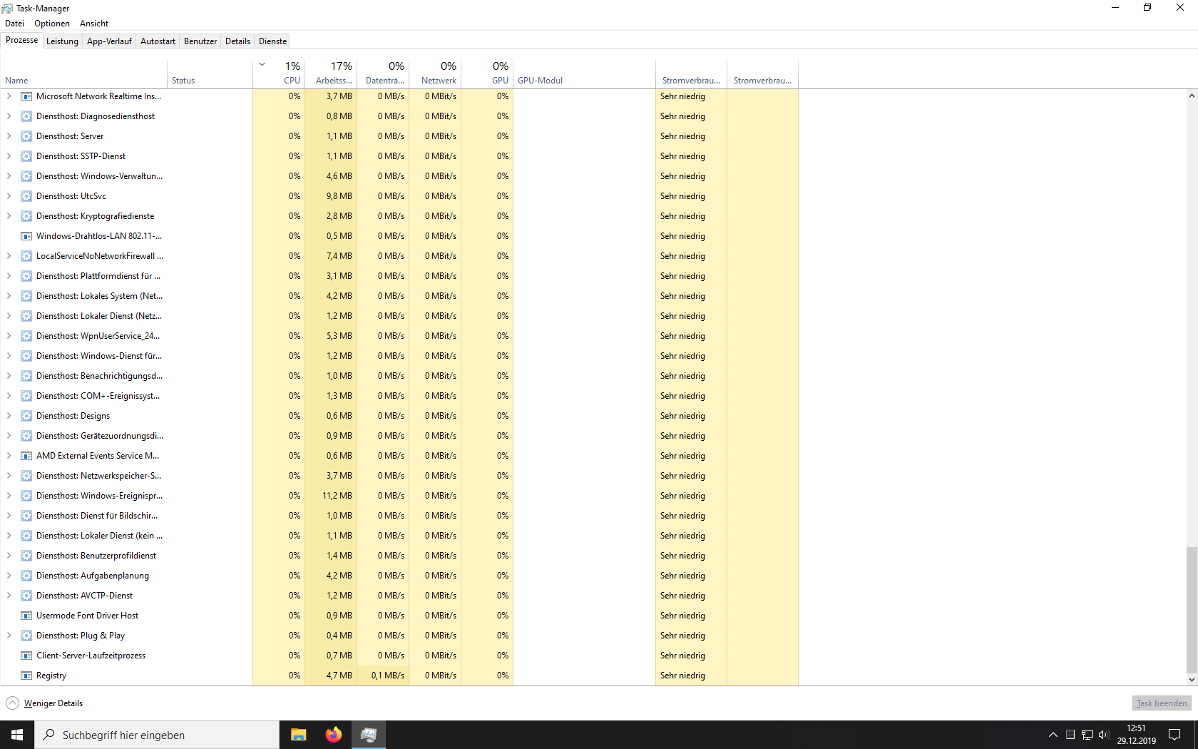
Task: Open File Explorer from the taskbar
Action: tap(299, 735)
